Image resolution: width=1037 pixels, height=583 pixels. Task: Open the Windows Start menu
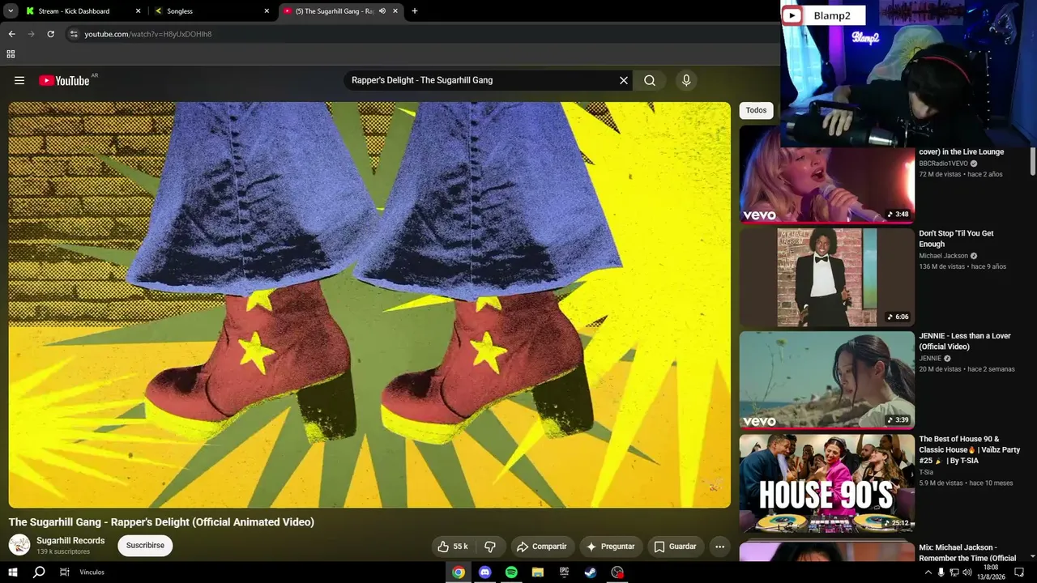pyautogui.click(x=13, y=572)
